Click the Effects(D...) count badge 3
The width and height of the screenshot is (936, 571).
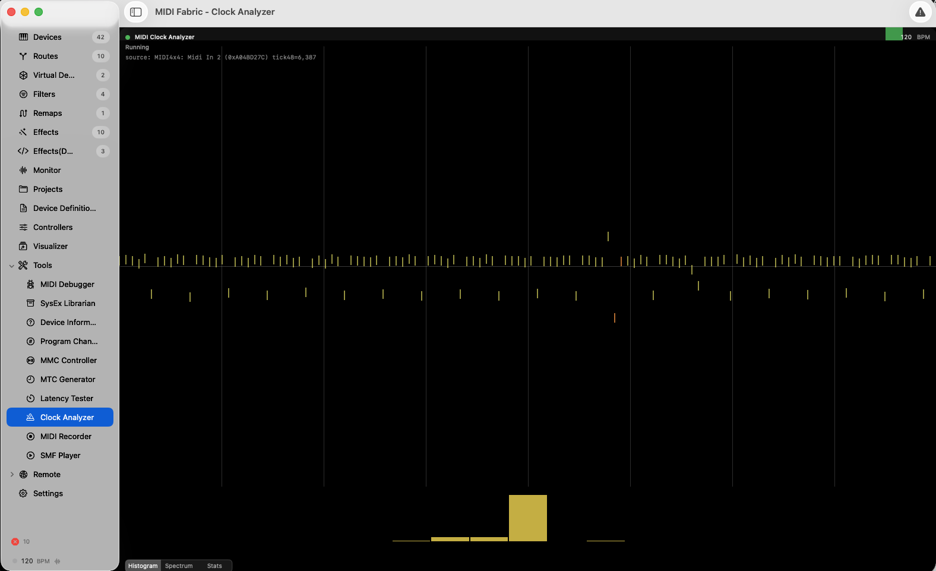click(103, 151)
